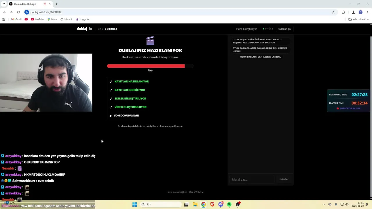Click the Gönder send button
Image resolution: width=372 pixels, height=209 pixels.
tap(284, 179)
